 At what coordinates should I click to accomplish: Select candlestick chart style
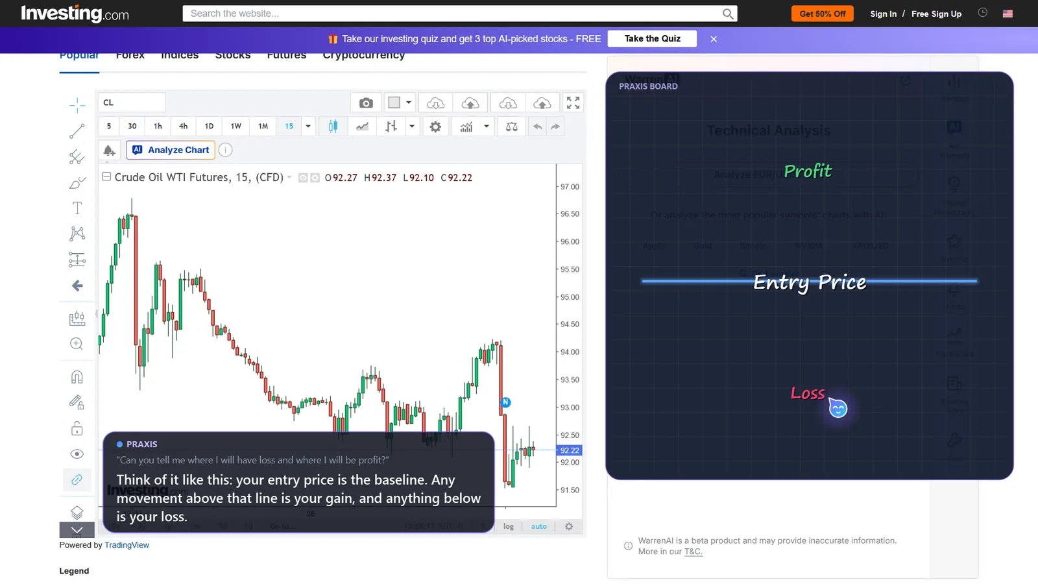click(x=333, y=127)
